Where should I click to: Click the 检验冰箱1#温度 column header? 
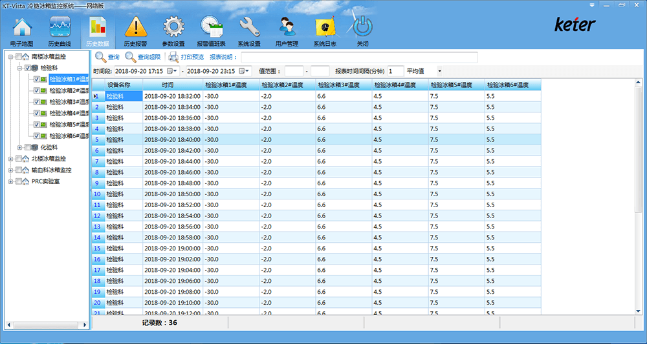[x=231, y=85]
